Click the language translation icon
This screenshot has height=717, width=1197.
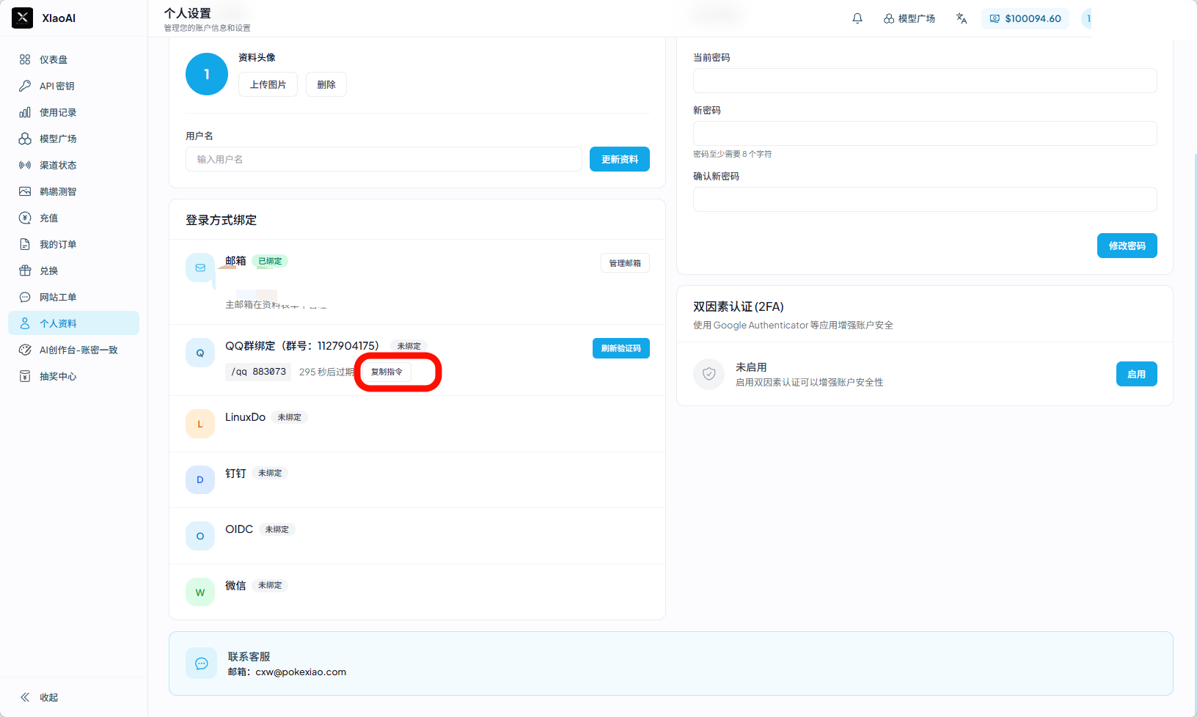[962, 18]
